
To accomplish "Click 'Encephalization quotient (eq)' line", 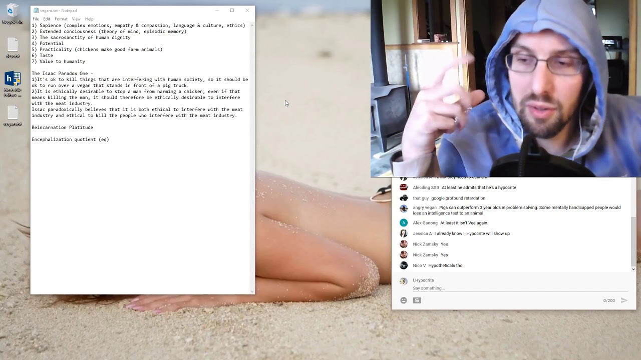I will [70, 139].
